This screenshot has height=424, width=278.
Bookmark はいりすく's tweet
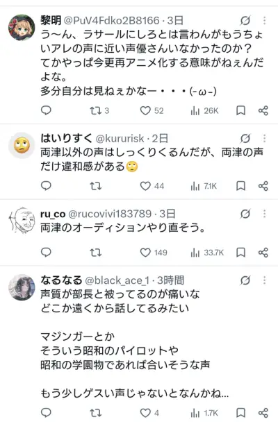coord(240,186)
